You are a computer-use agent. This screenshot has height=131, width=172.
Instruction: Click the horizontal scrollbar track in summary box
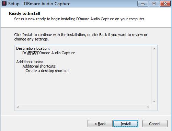pyautogui.click(x=83, y=107)
